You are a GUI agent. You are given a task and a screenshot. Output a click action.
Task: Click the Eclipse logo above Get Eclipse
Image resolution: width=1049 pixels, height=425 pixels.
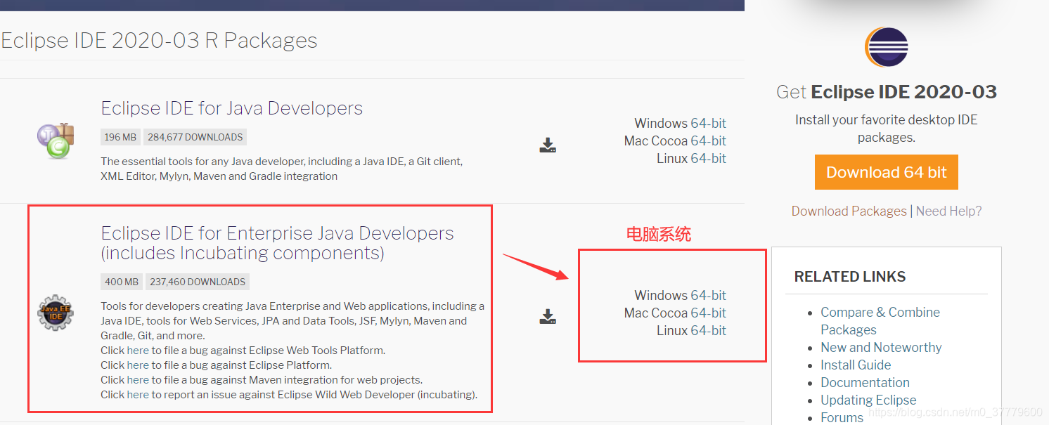[x=886, y=47]
